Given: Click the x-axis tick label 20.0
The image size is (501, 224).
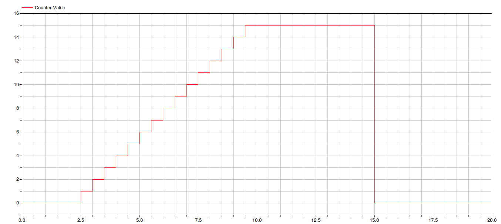Looking at the screenshot, I should point(491,220).
